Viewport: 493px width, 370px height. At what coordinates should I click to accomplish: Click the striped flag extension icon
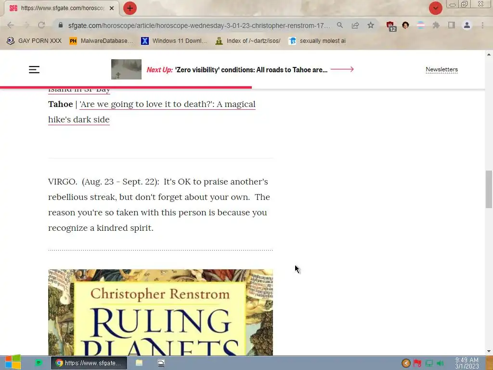[x=421, y=25]
